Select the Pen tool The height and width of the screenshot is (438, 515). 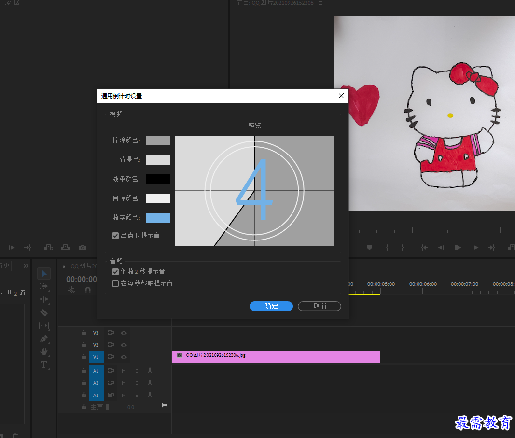44,339
